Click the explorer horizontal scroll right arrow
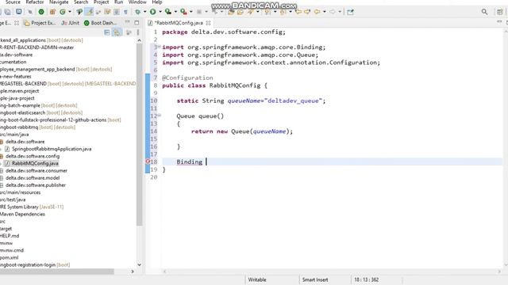 point(133,272)
